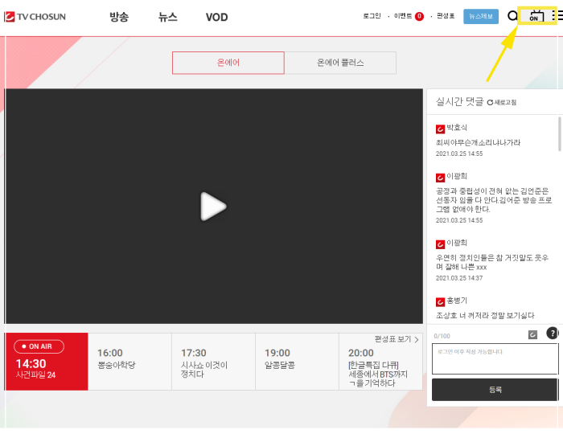Select the 16:00 뽕숭아학당 slot
The image size is (563, 438).
click(129, 361)
